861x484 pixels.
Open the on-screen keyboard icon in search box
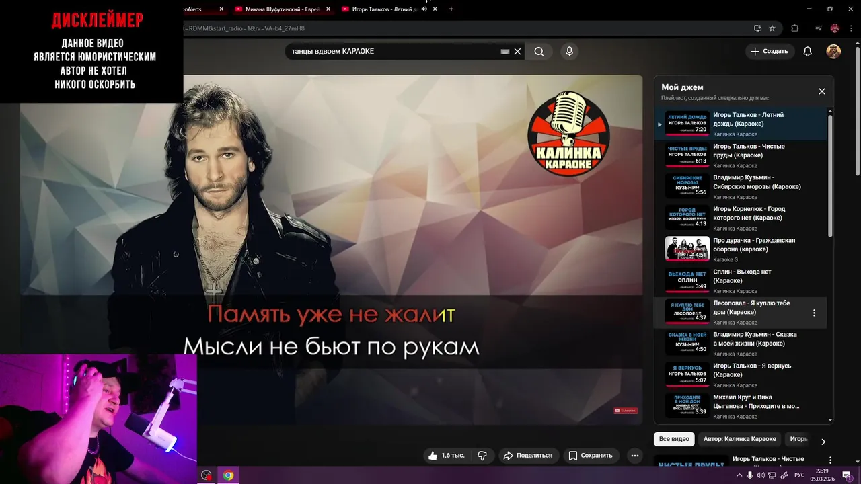(505, 52)
